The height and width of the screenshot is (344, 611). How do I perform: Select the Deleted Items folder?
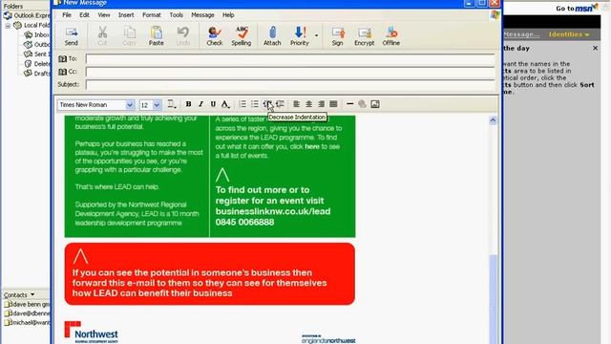click(37, 64)
